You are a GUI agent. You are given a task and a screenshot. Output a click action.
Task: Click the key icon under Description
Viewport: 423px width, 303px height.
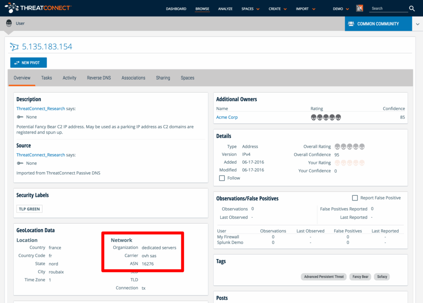click(20, 117)
